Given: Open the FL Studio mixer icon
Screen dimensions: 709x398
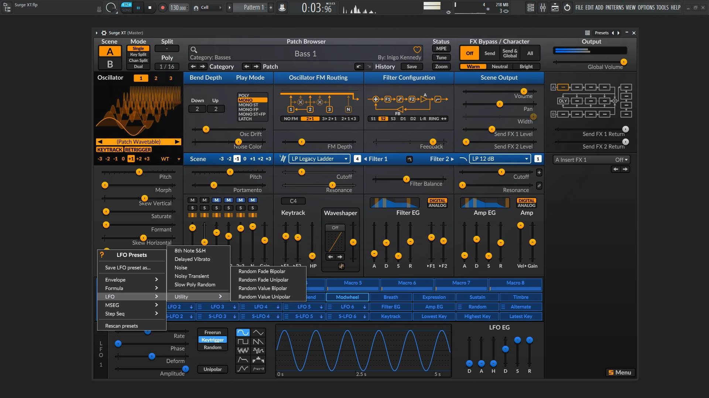Looking at the screenshot, I should pyautogui.click(x=543, y=7).
